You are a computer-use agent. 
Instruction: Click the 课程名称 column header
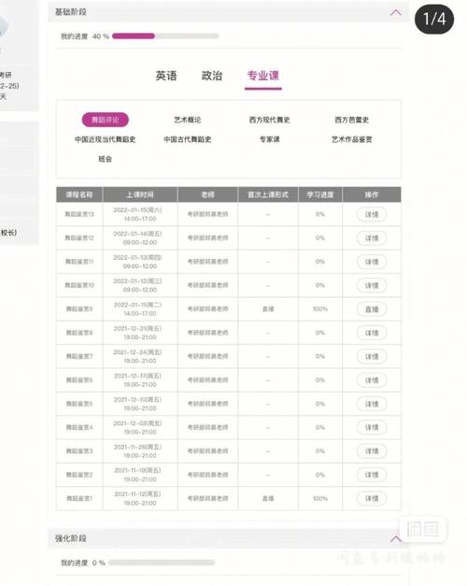(79, 194)
